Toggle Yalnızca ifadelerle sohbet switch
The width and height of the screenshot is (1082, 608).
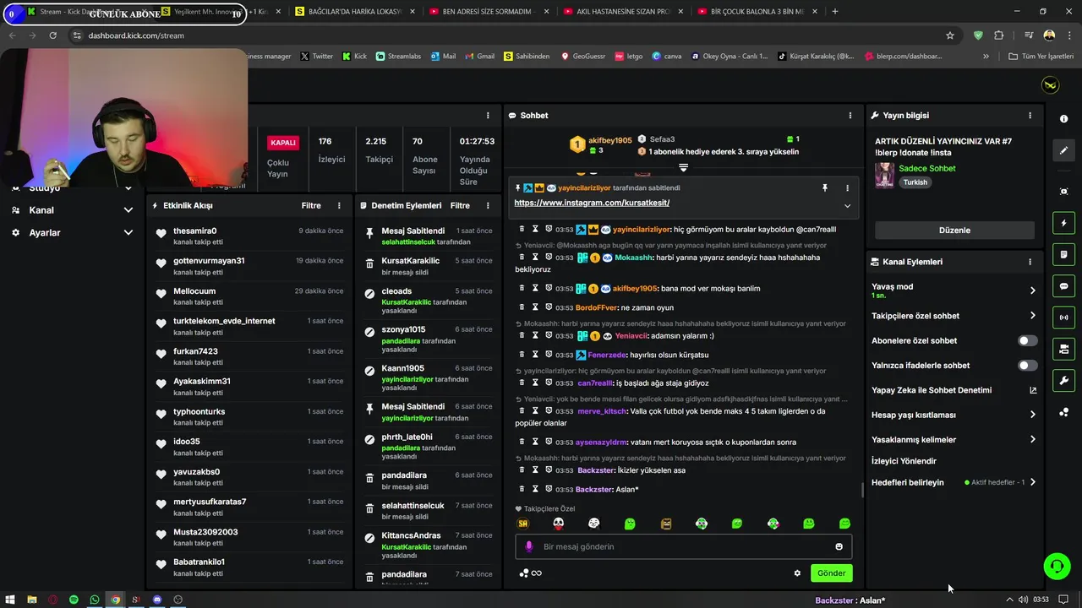(x=1027, y=366)
